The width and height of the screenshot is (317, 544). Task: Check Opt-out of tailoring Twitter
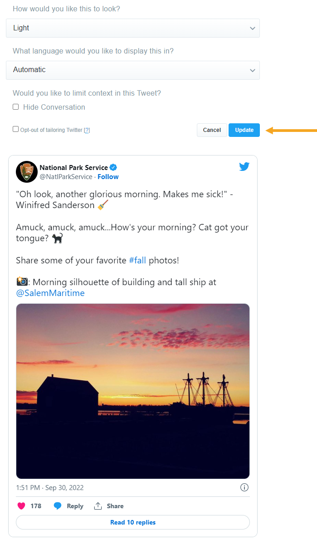pyautogui.click(x=16, y=129)
